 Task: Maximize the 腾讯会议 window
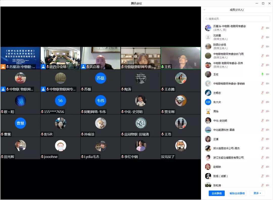pos(263,3)
